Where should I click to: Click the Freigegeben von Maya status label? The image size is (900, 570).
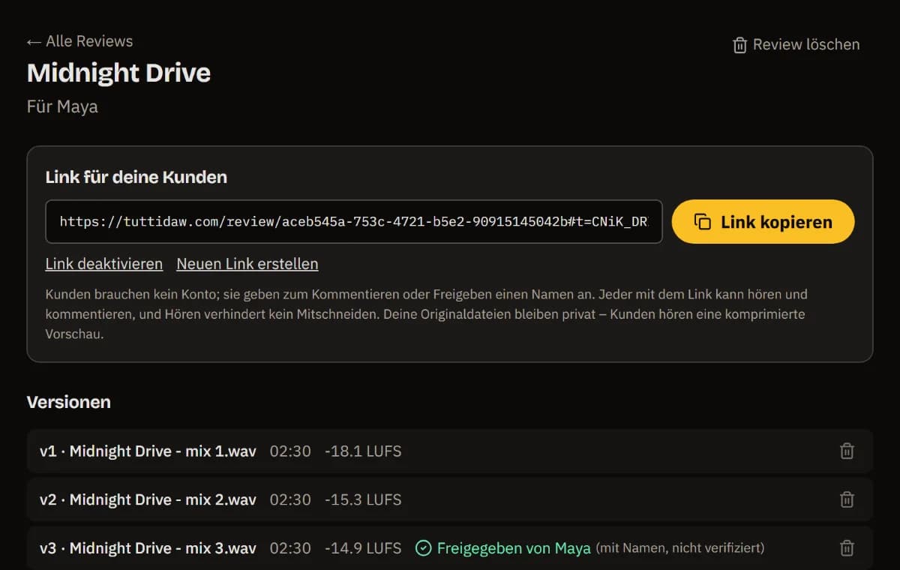[514, 548]
